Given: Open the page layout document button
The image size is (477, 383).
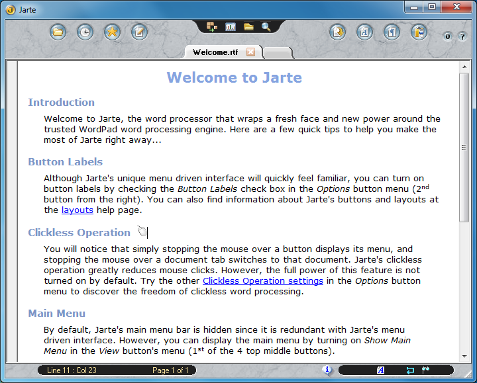Looking at the screenshot, I should (392, 32).
